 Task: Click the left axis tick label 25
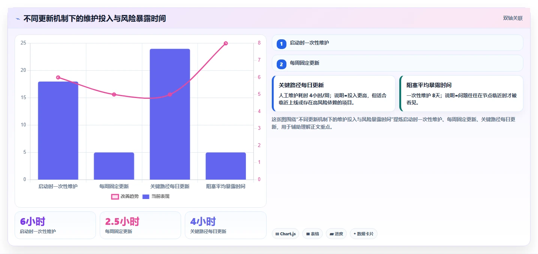[23, 43]
